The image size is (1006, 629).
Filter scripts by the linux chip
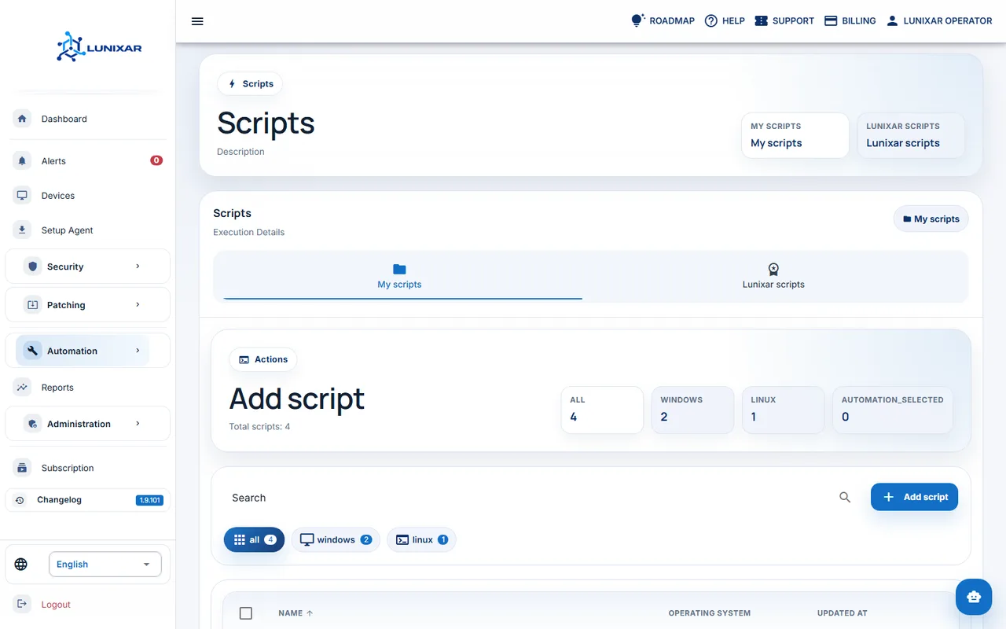pos(421,539)
